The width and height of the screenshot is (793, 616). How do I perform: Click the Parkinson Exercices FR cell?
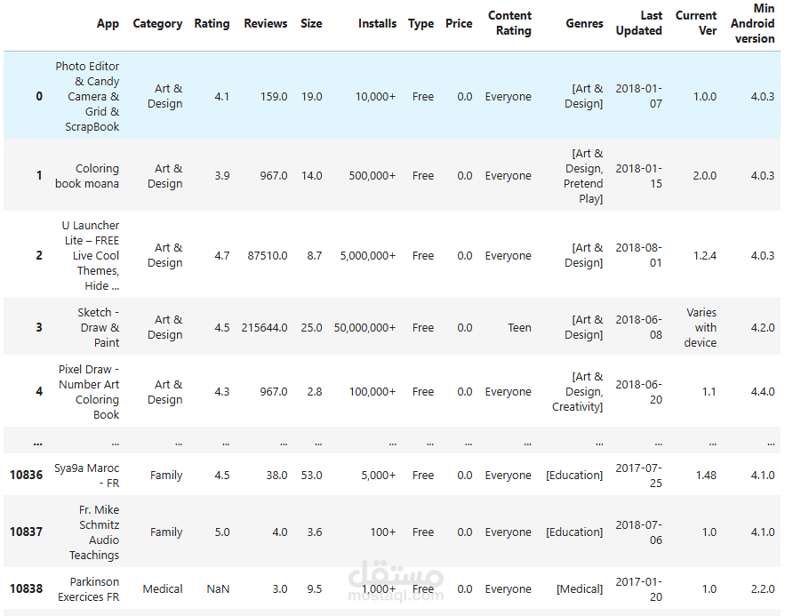(x=89, y=588)
